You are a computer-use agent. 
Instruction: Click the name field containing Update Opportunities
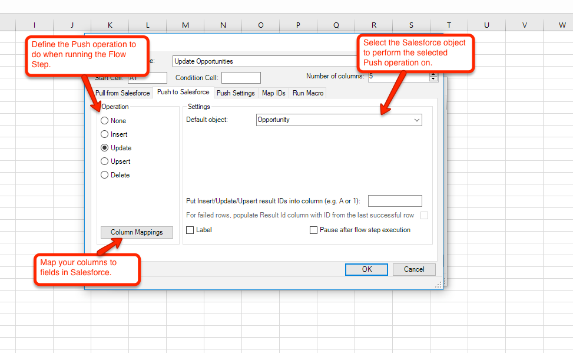265,61
